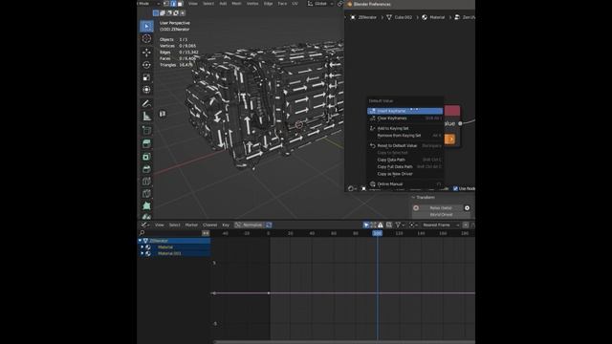Screen dimensions: 612x344
Task: Choose Insert Keyframe from context menu
Action: 404,111
